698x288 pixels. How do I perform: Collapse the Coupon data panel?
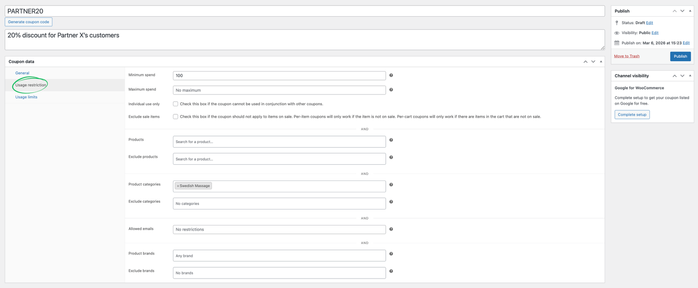[601, 61]
